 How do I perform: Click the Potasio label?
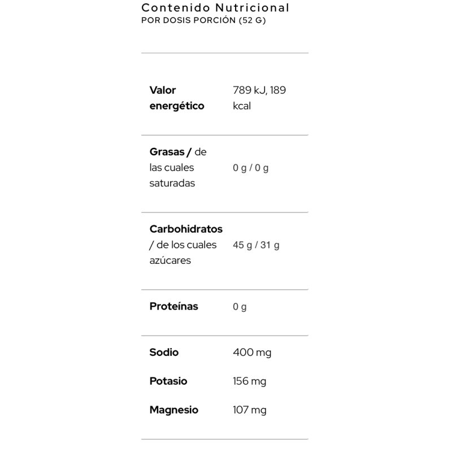[168, 381]
